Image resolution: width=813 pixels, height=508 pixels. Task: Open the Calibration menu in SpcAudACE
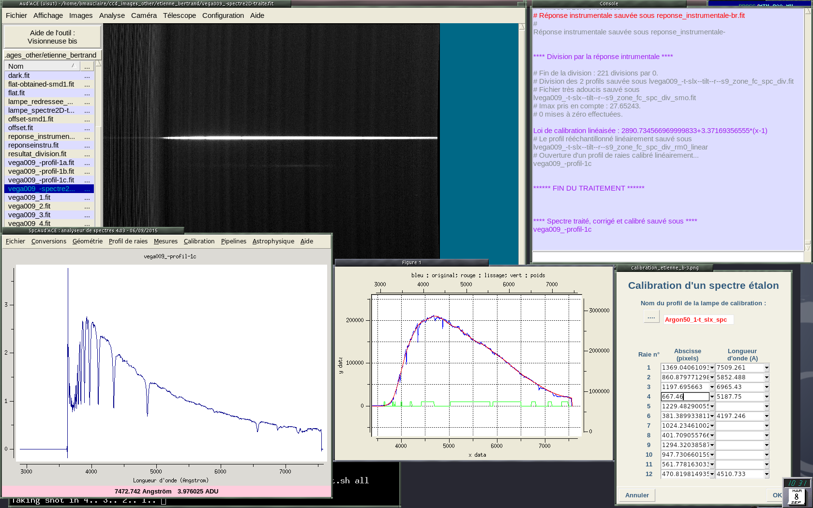click(x=199, y=241)
